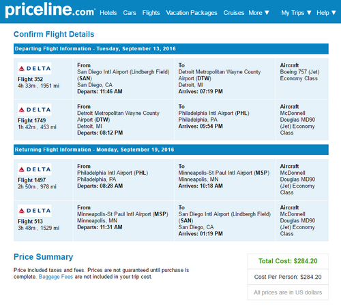Click the Confirm Flight Details heading
341x306 pixels.
[x=54, y=34]
